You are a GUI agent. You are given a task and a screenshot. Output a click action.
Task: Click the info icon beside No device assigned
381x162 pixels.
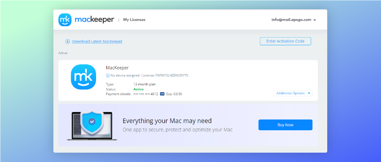coord(108,76)
